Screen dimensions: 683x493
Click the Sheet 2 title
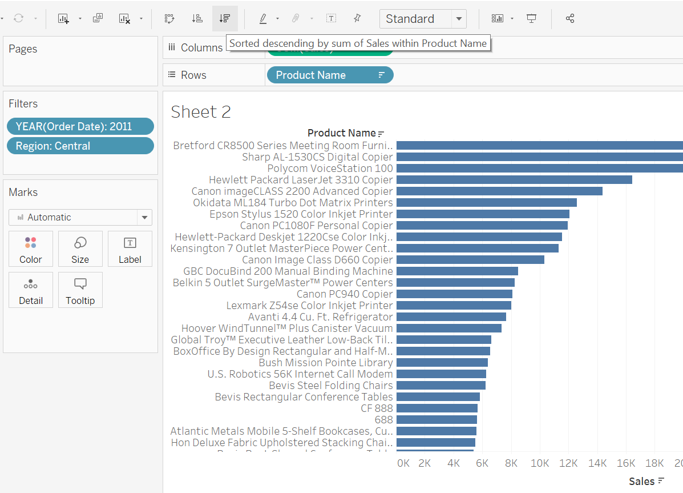(201, 112)
